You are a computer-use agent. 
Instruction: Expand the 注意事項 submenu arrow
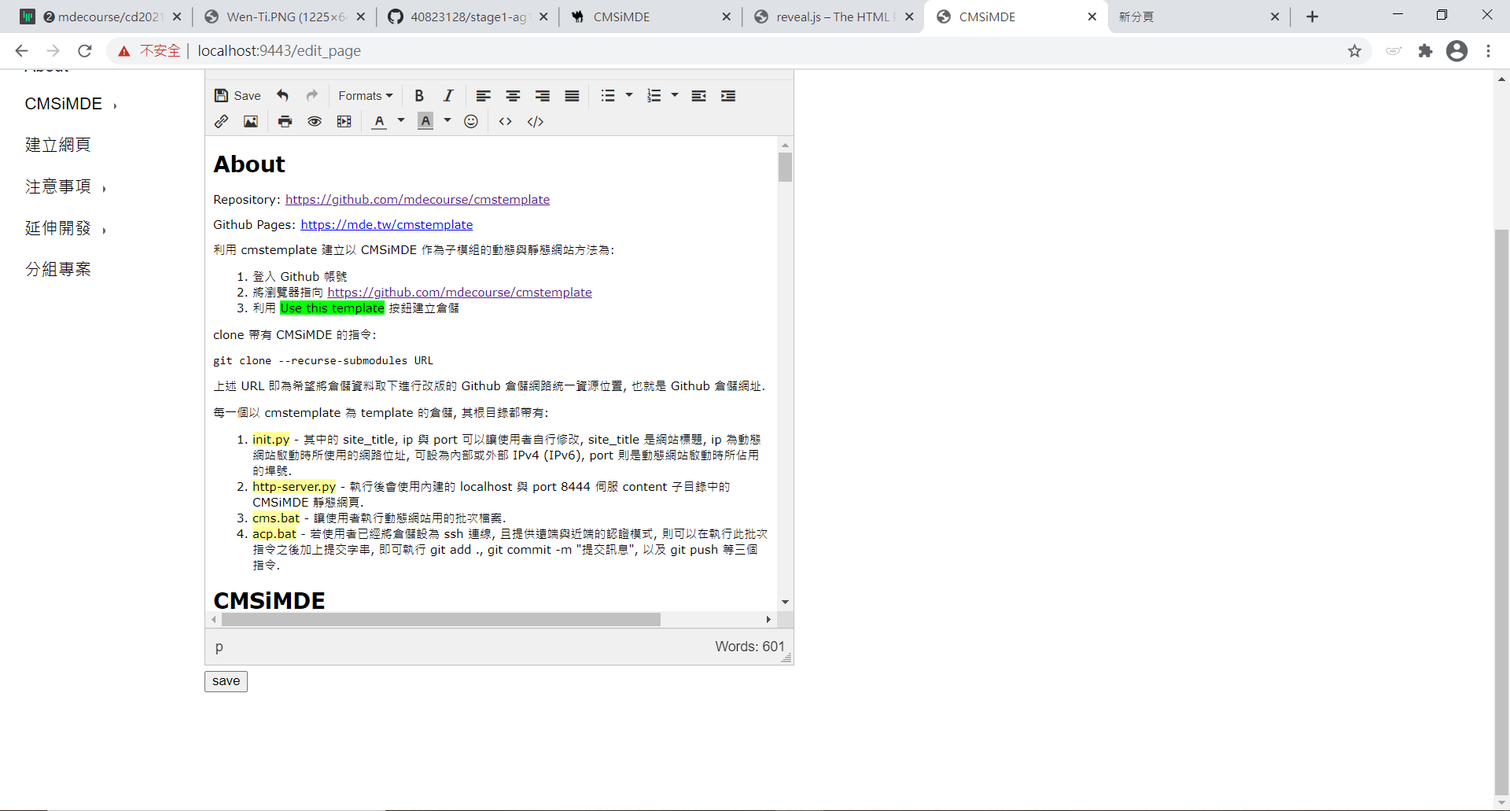[104, 188]
